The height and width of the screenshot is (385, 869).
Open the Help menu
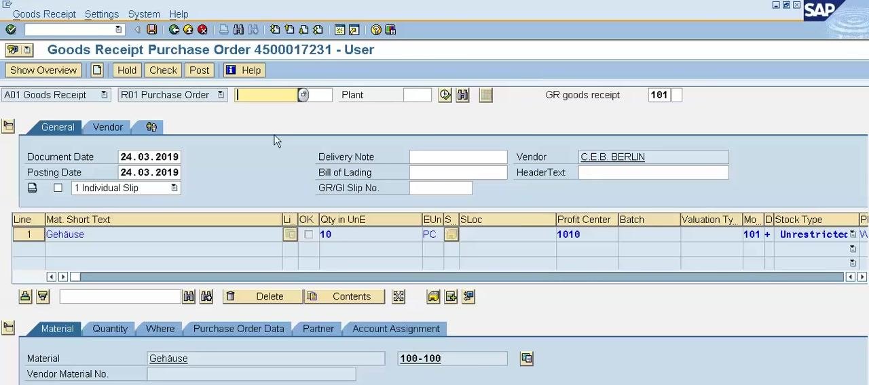click(179, 14)
